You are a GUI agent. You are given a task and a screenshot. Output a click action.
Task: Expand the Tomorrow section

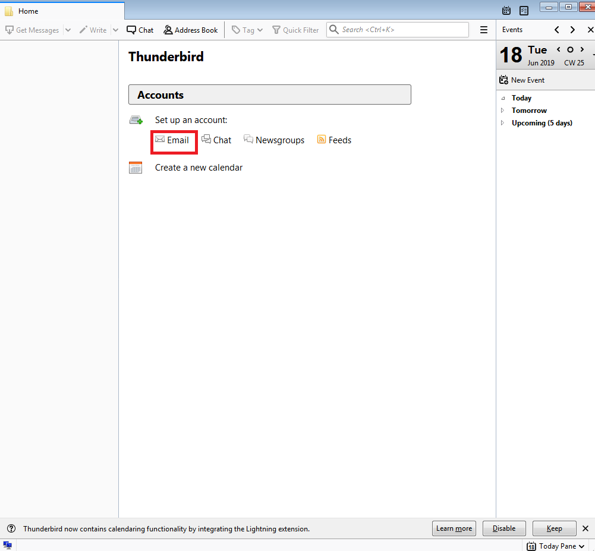[x=502, y=111]
